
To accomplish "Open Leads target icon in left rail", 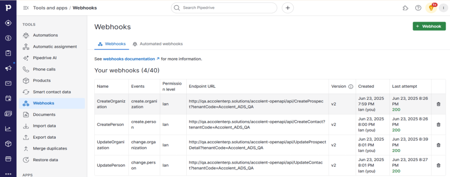I will (8, 23).
